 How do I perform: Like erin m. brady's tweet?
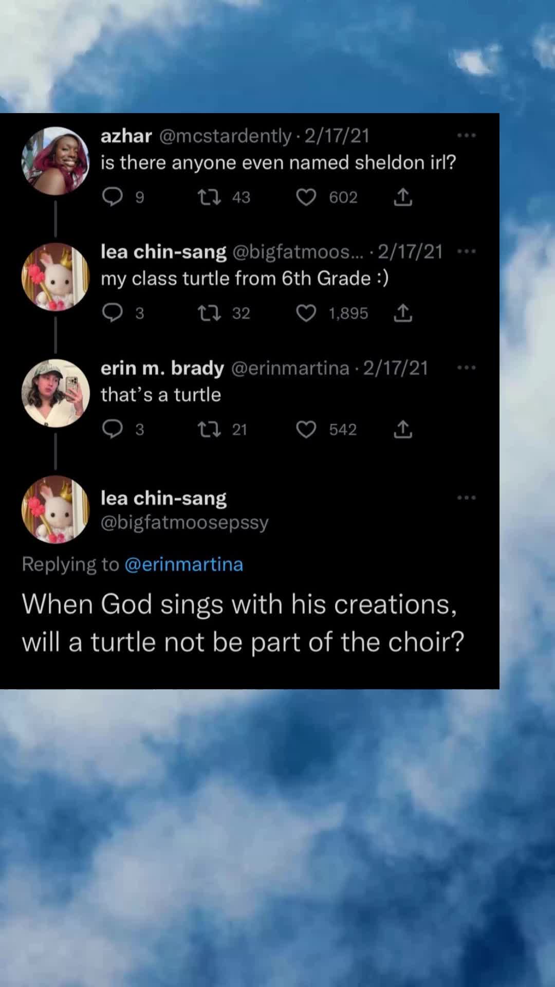(x=306, y=429)
